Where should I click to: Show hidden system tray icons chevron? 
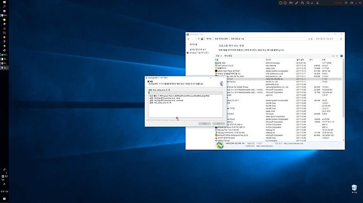6,173
